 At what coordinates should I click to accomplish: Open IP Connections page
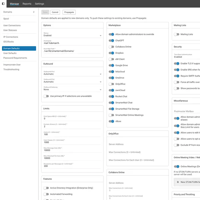19,37
